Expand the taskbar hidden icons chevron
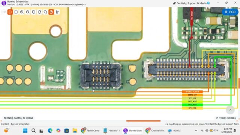240x135 pixels. [x=196, y=130]
